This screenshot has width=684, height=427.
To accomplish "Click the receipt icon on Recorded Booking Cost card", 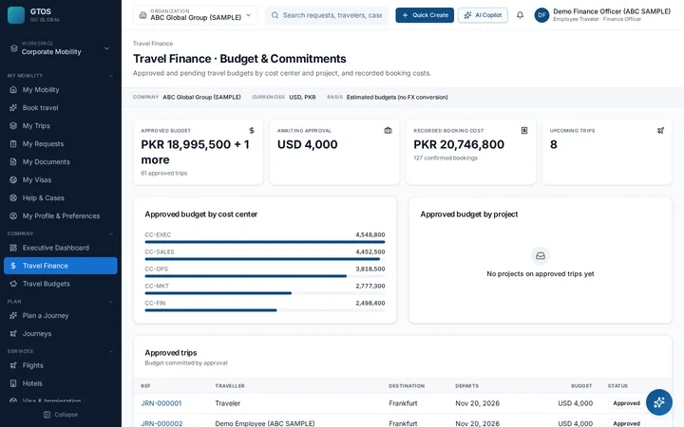I will [x=524, y=131].
